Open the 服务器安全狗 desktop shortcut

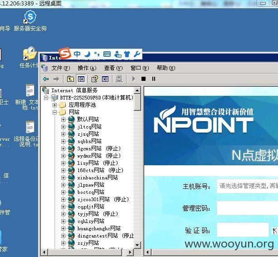click(x=30, y=21)
